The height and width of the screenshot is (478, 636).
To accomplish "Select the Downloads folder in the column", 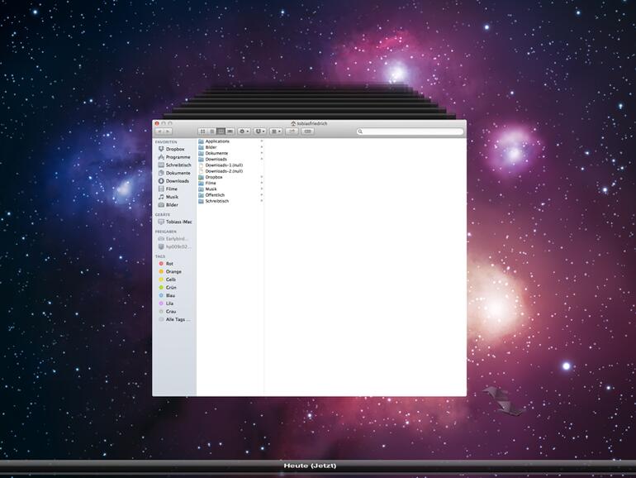I will point(230,160).
